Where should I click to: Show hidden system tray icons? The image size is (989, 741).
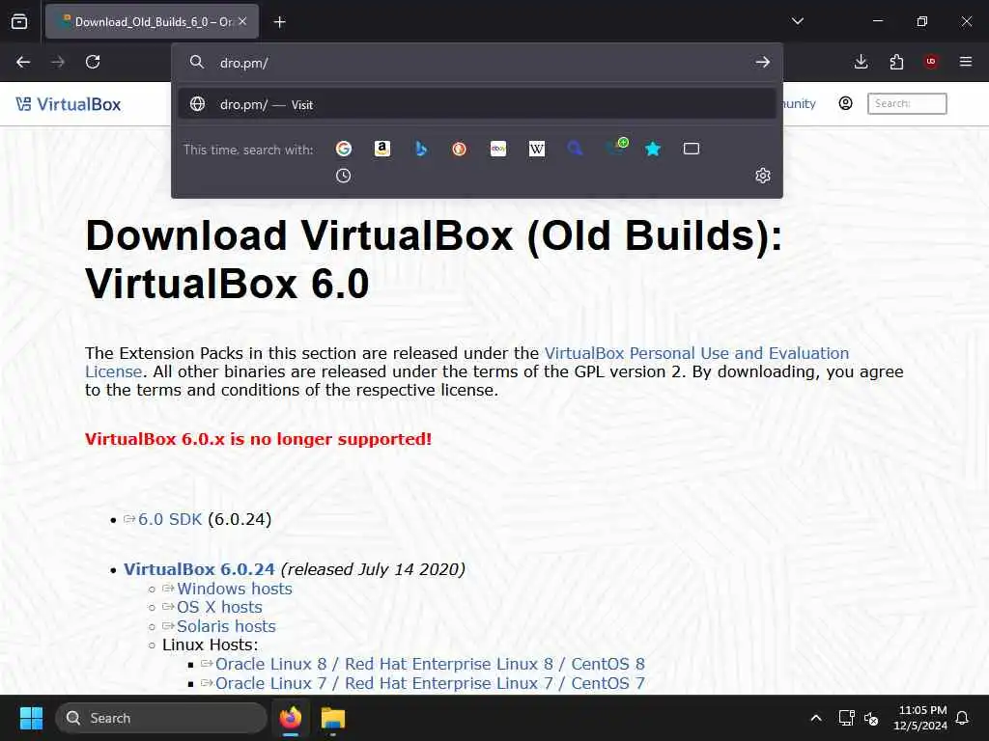815,718
